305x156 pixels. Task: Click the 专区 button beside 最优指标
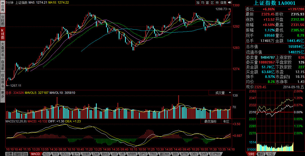click(x=226, y=121)
